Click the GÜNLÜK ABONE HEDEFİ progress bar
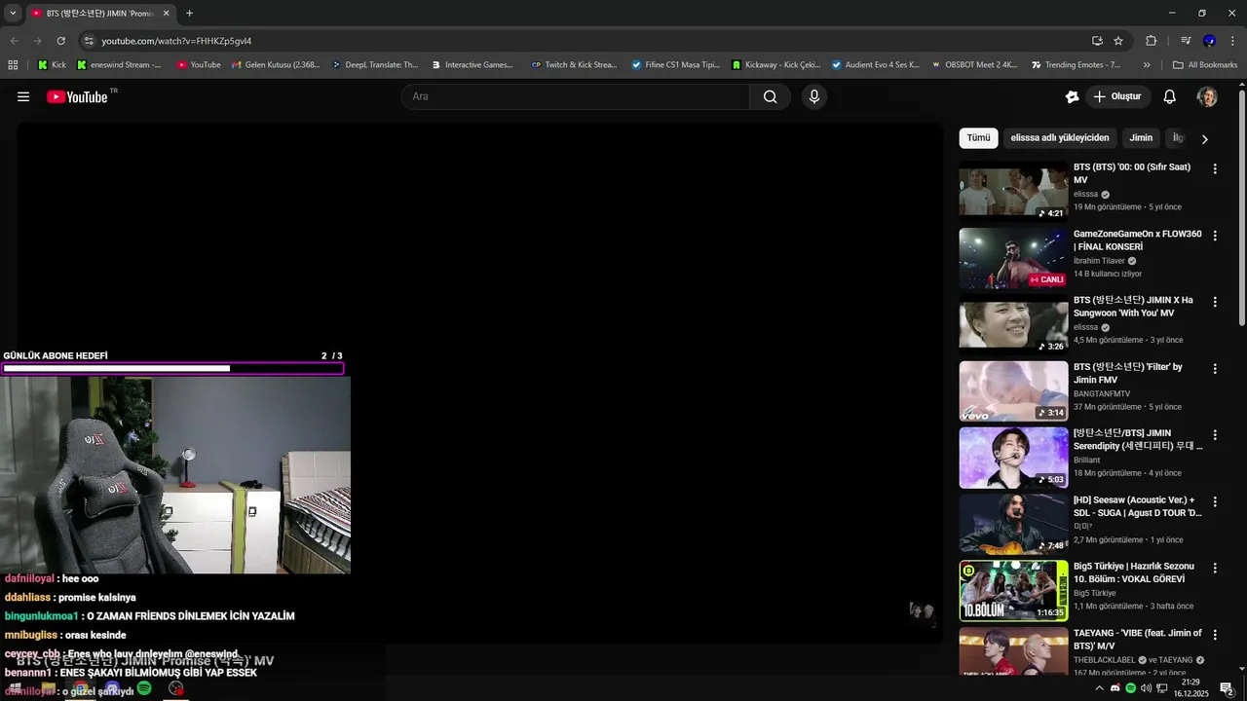Screen dimensions: 1247x701 click(x=173, y=368)
